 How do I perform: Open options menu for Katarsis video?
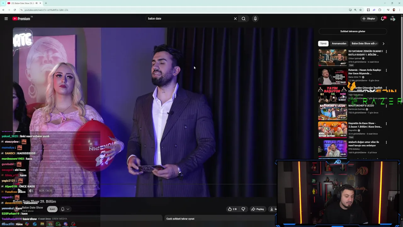[386, 70]
